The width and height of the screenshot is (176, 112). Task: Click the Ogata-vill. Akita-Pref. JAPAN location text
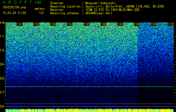(125, 6)
